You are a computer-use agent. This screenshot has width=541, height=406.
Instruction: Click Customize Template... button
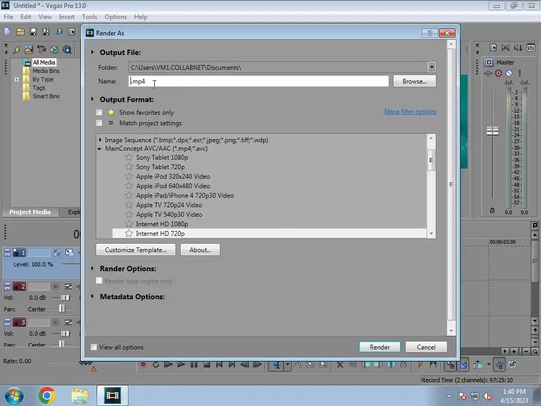pos(136,250)
